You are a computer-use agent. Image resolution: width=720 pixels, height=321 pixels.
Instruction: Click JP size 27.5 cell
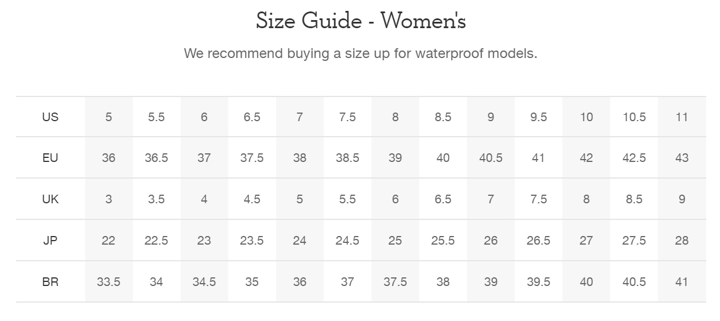coord(634,241)
